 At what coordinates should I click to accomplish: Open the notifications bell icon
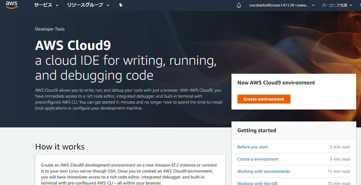tap(239, 5)
